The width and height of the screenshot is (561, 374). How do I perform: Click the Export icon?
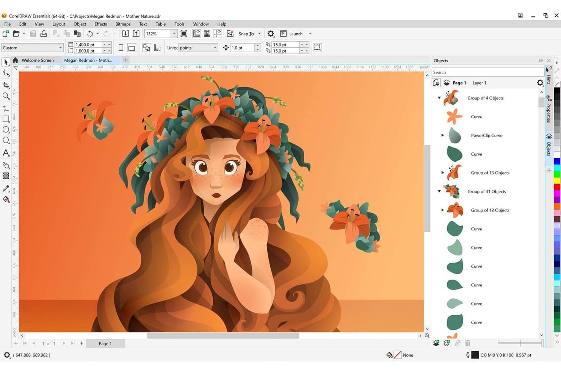[136, 34]
